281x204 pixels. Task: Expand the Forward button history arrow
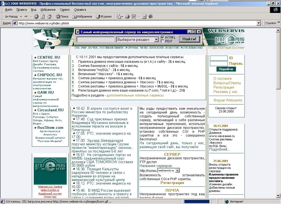(x=31, y=16)
